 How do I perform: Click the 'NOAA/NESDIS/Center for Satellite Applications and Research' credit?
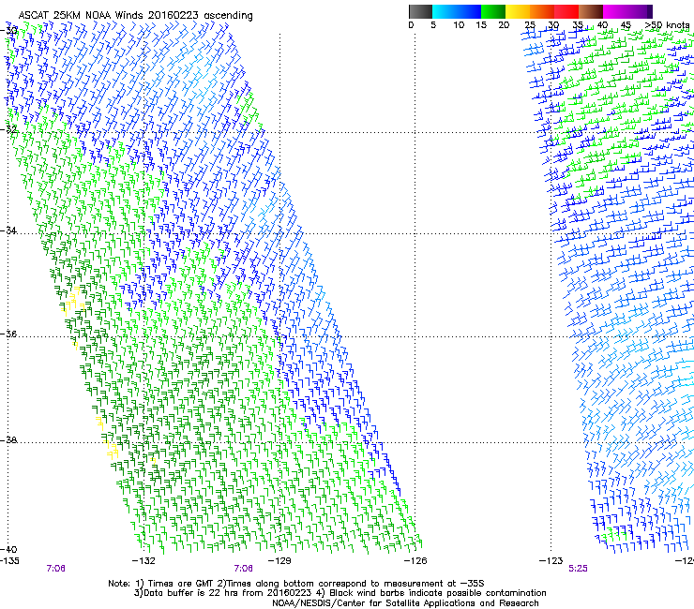click(405, 603)
